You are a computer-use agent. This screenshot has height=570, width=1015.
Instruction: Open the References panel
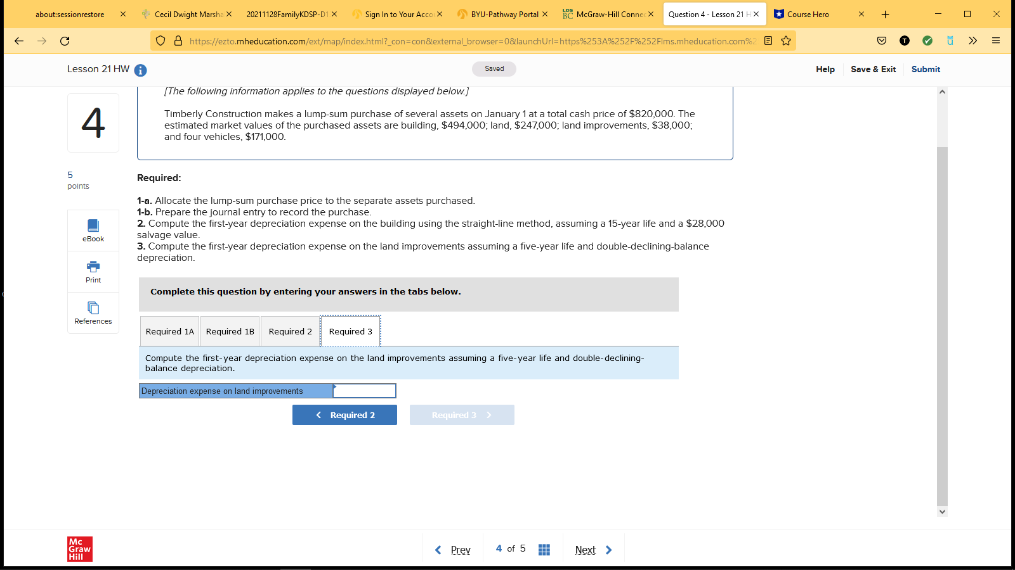pos(93,312)
